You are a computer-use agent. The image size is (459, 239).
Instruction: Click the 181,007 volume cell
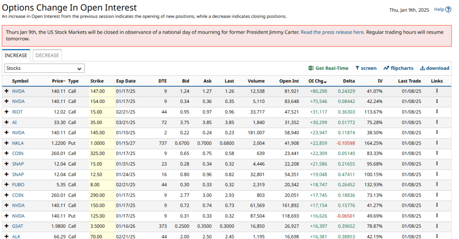tap(256, 132)
